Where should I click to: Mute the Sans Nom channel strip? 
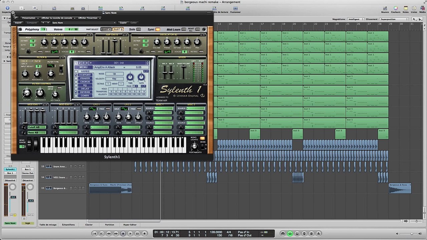(x=11, y=215)
